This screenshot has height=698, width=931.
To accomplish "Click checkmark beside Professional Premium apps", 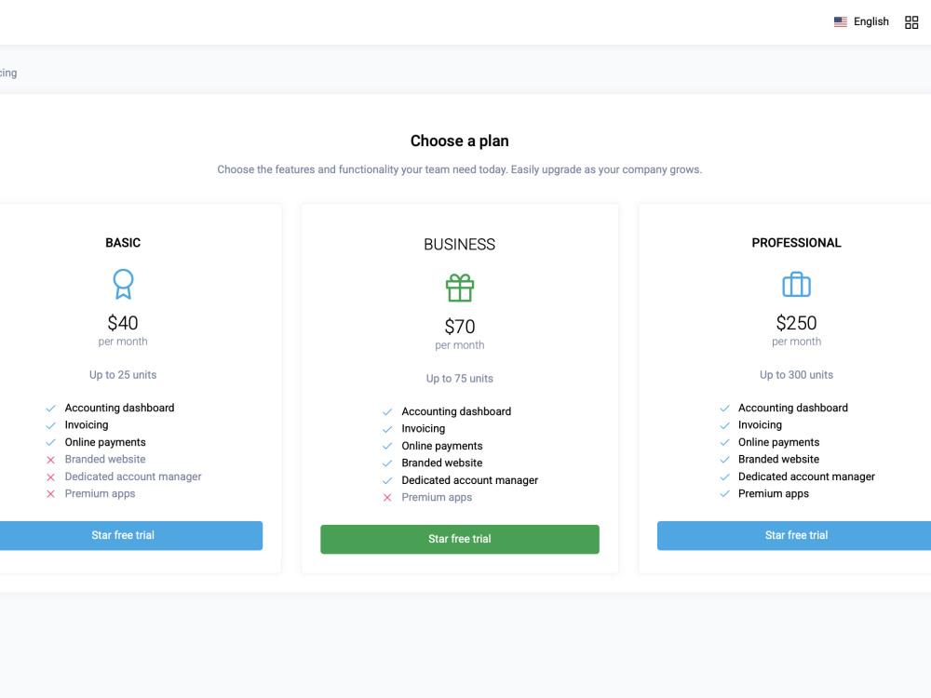I will tap(724, 494).
